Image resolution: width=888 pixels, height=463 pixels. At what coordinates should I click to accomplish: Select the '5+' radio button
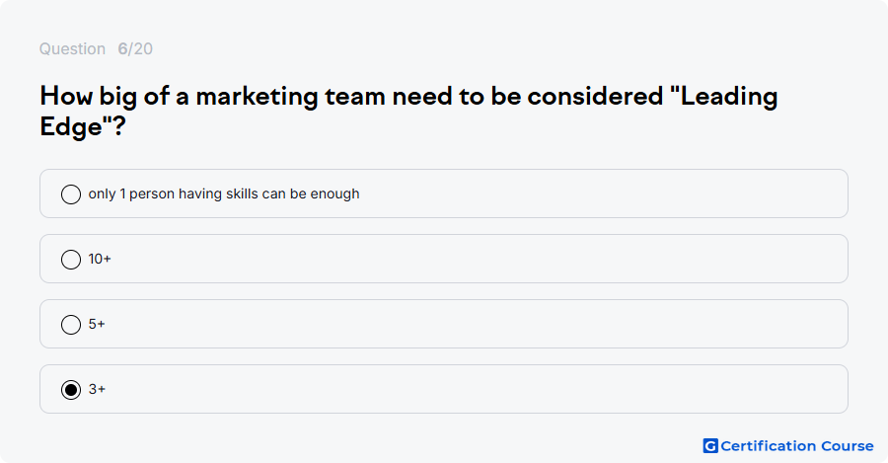[71, 325]
